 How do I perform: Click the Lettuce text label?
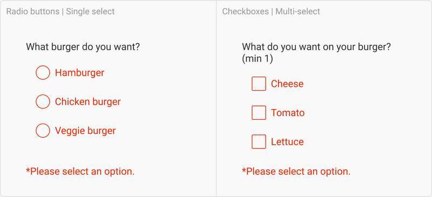(x=287, y=141)
